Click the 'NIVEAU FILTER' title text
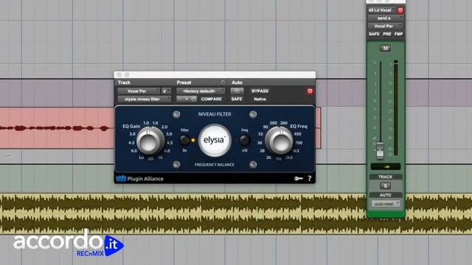The height and width of the screenshot is (265, 472). point(215,114)
